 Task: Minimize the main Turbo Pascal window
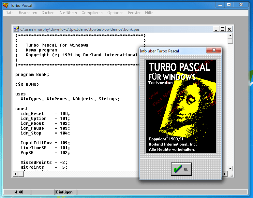tap(220, 5)
